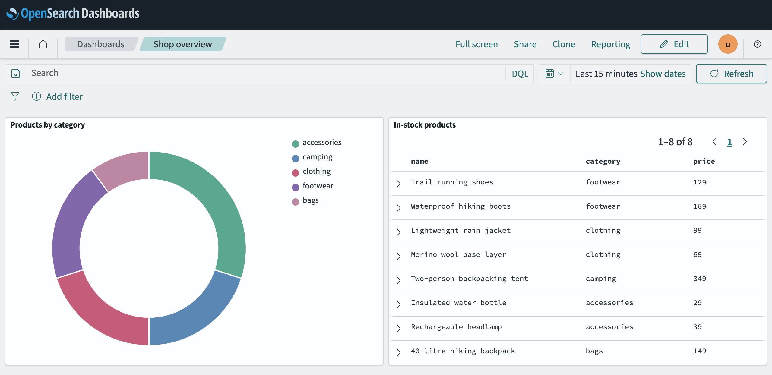This screenshot has width=772, height=375.
Task: Open the help question-mark icon
Action: pos(757,44)
